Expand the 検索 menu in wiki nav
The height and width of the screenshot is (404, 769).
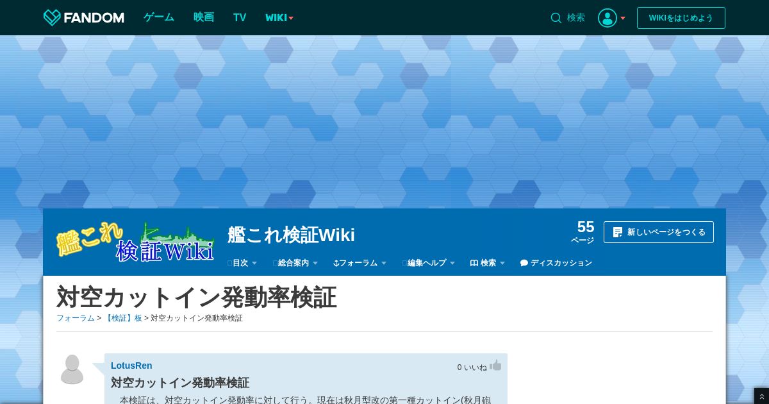pyautogui.click(x=488, y=263)
